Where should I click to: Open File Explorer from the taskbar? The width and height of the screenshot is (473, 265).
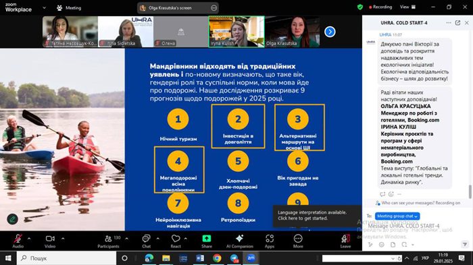(166, 258)
